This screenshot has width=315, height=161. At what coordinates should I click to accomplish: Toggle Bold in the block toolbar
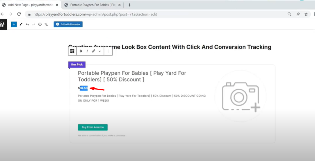pyautogui.click(x=81, y=51)
